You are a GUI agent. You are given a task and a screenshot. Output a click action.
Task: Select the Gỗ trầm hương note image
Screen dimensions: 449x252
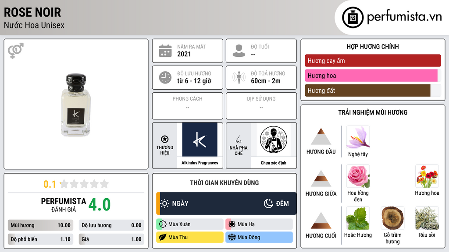coord(392,218)
